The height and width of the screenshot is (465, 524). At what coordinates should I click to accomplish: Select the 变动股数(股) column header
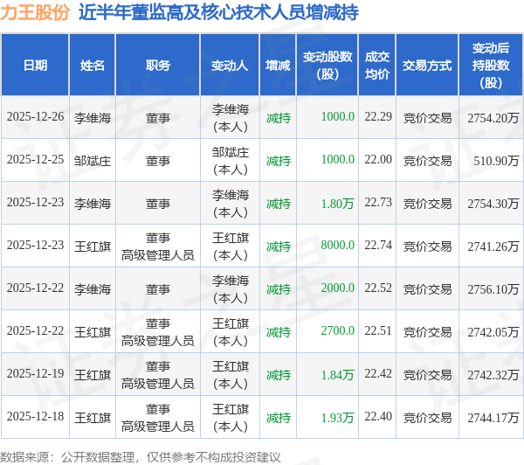(327, 66)
